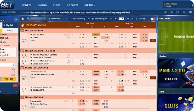Screen dimensions: 194x111
Task: Click the favorites star in the filter bar
Action: 23,19
